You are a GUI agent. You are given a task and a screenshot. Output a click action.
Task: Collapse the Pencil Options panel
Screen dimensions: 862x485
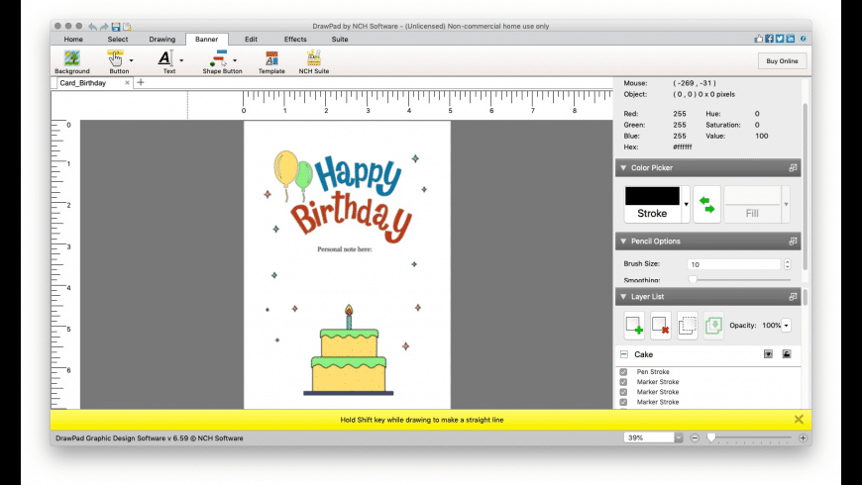[x=623, y=242]
